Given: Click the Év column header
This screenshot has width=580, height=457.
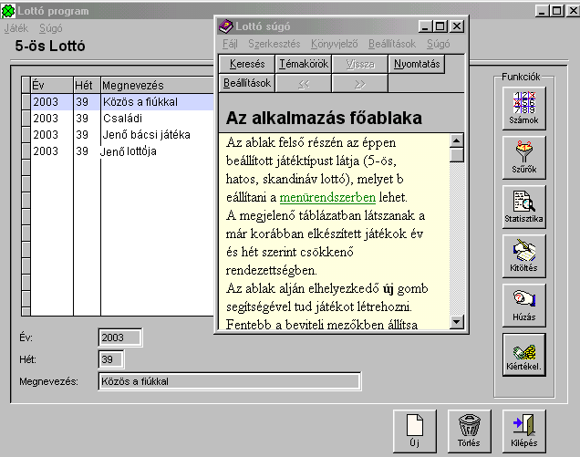Looking at the screenshot, I should pyautogui.click(x=52, y=85).
